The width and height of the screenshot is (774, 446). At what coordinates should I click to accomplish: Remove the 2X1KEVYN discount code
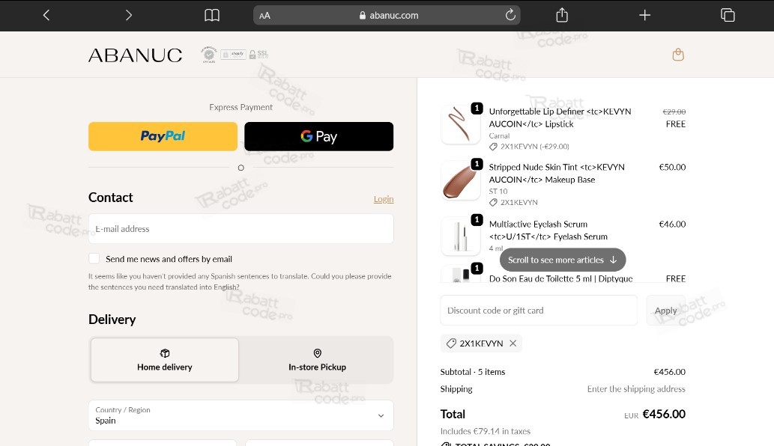click(513, 343)
